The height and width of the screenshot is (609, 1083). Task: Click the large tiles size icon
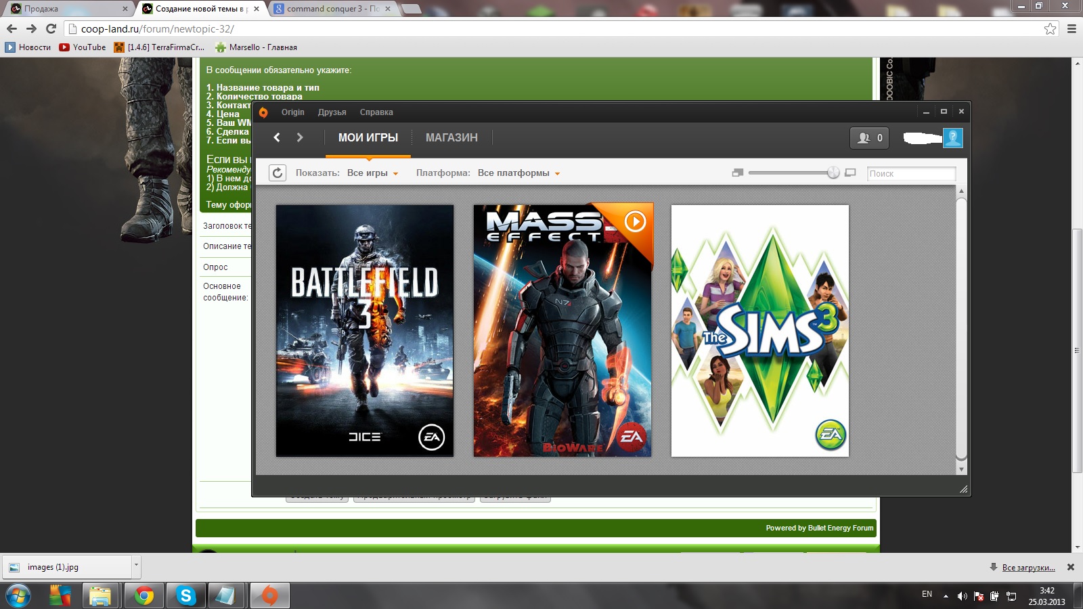[850, 173]
